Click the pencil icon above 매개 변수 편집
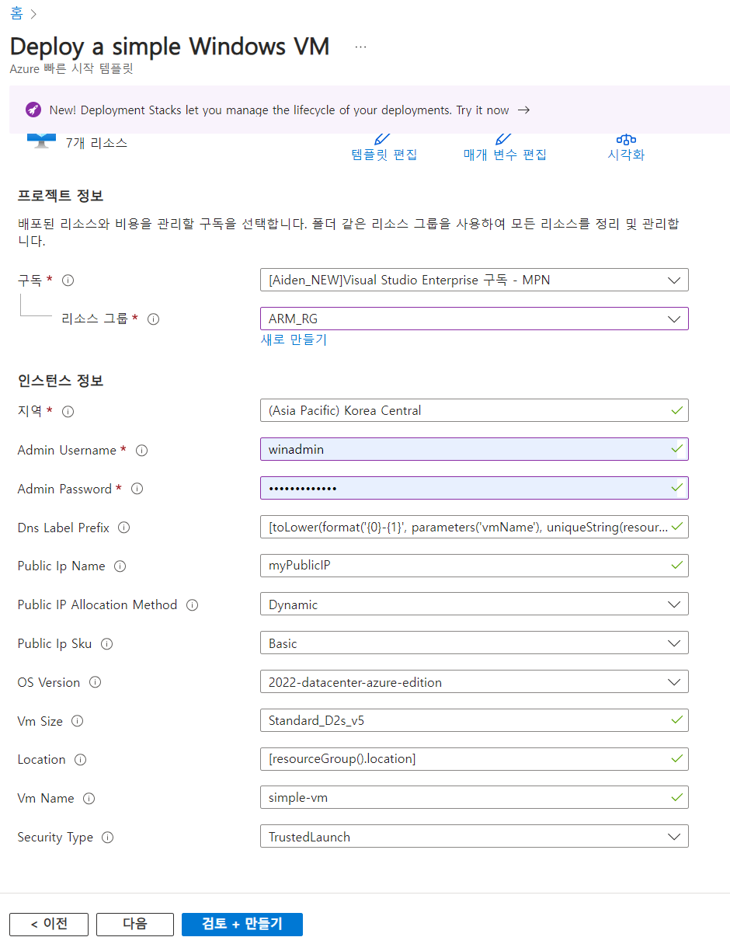This screenshot has height=951, width=730. [x=503, y=139]
